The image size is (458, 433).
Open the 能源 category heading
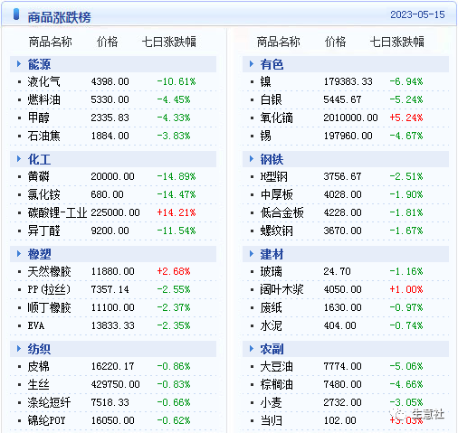pyautogui.click(x=39, y=64)
